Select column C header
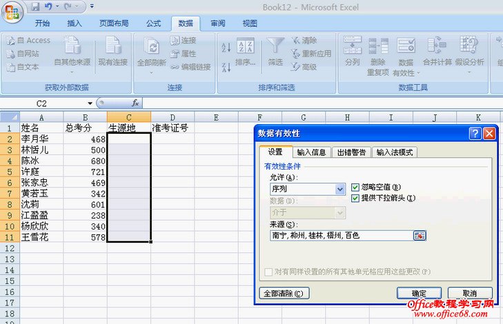This screenshot has width=503, height=324. tap(129, 117)
